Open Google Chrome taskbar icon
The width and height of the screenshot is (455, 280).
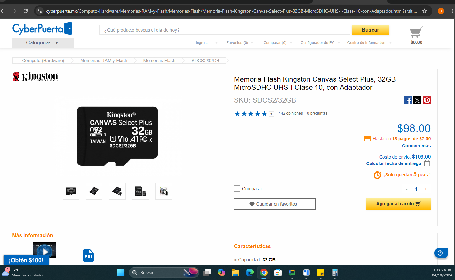coord(264,273)
